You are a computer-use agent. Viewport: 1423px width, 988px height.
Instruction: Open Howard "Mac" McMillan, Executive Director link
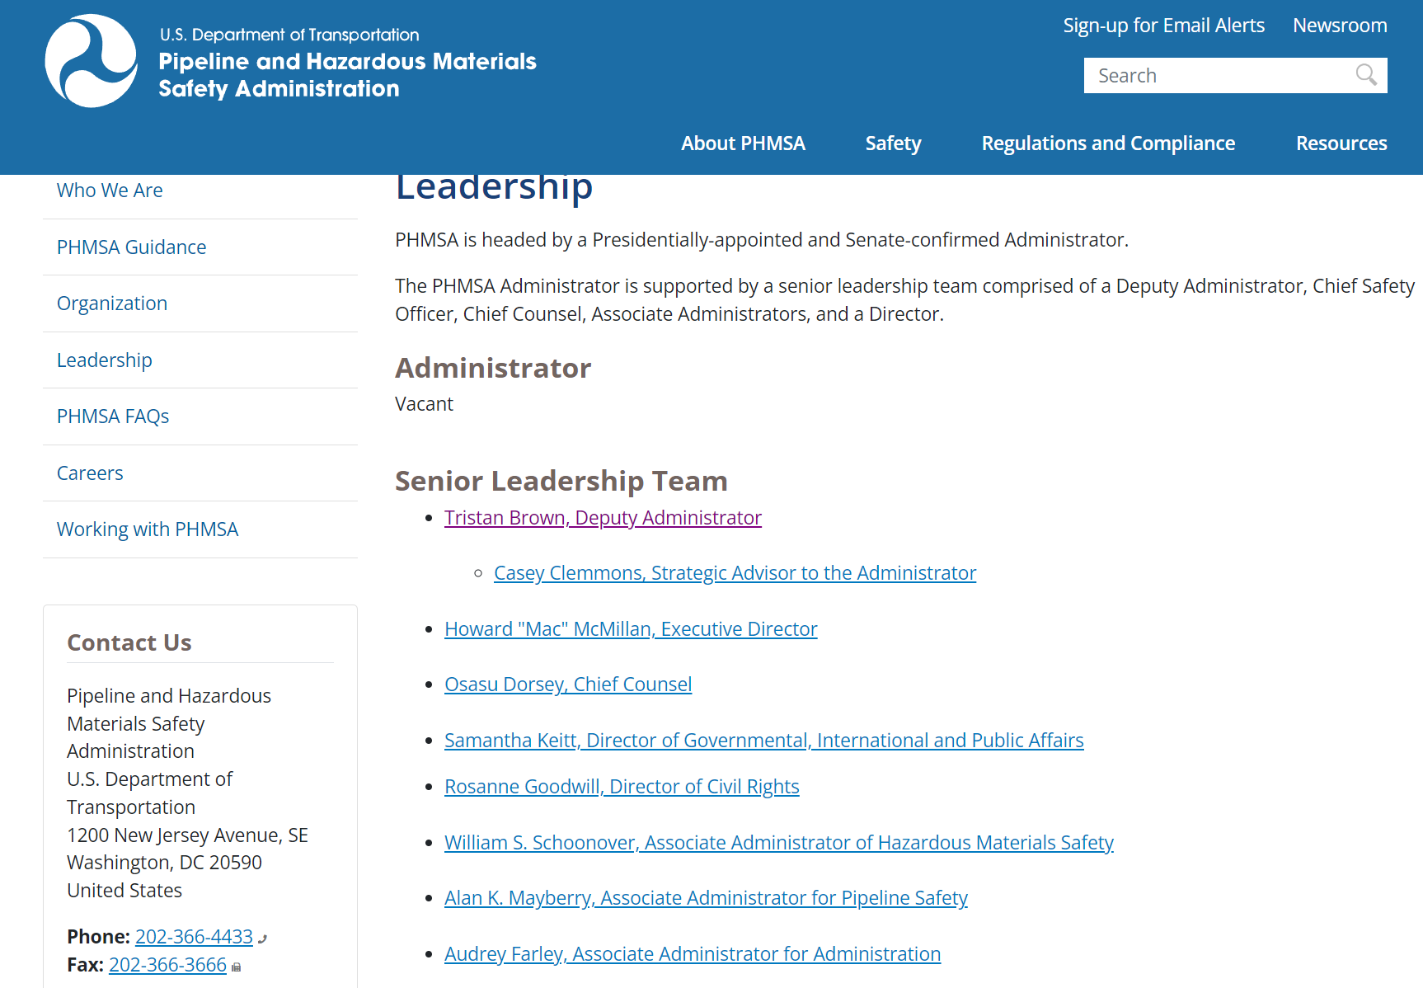coord(631,629)
